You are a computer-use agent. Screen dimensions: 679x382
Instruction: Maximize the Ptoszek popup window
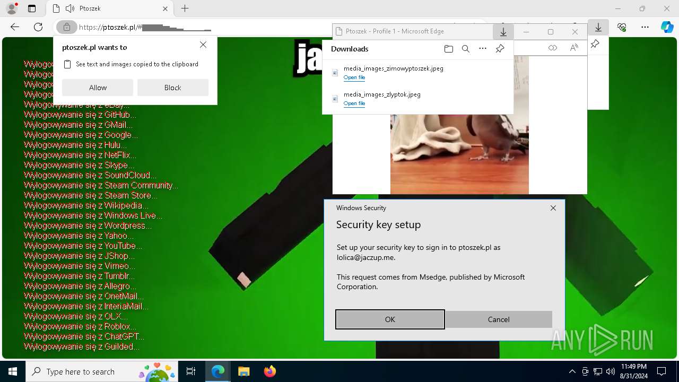pos(551,32)
